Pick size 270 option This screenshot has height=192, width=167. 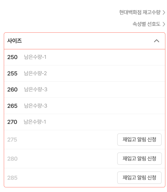[12, 122]
